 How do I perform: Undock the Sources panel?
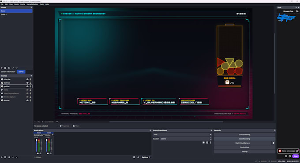[31, 76]
